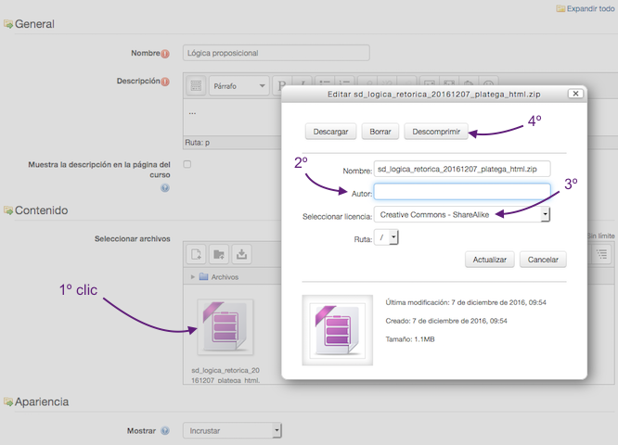Screen dimensions: 618x445
Task: Click the Descomprimir button
Action: (x=436, y=132)
